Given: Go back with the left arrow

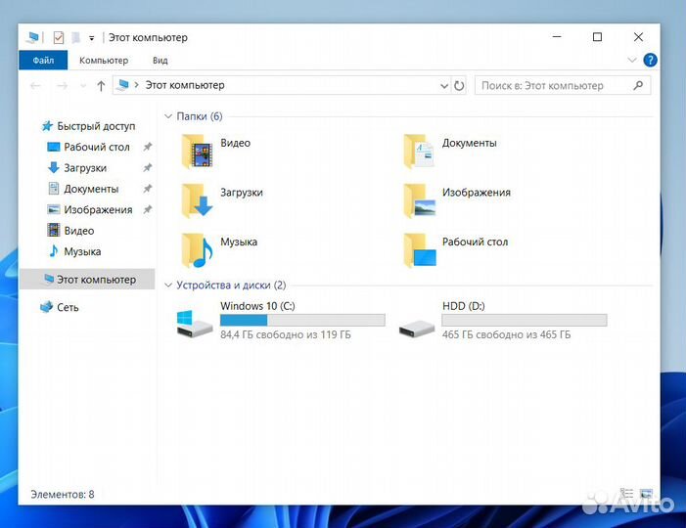Looking at the screenshot, I should [35, 86].
